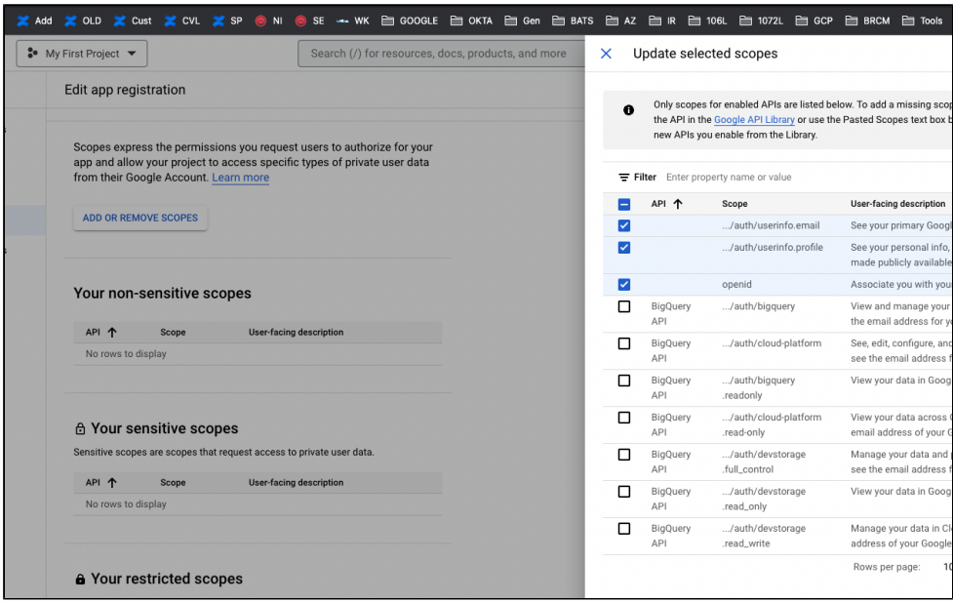
Task: Close the Update selected scopes panel
Action: [x=606, y=54]
